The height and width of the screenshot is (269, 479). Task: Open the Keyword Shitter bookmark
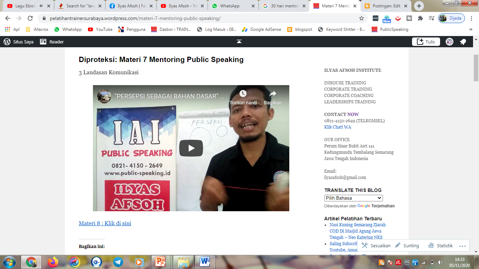pyautogui.click(x=342, y=29)
